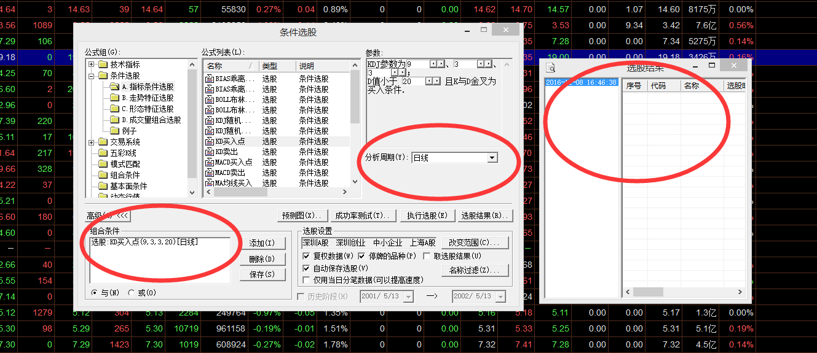Select the KD买入点 formula icon in list
Viewport: 817px width, 353px height.
pos(209,141)
